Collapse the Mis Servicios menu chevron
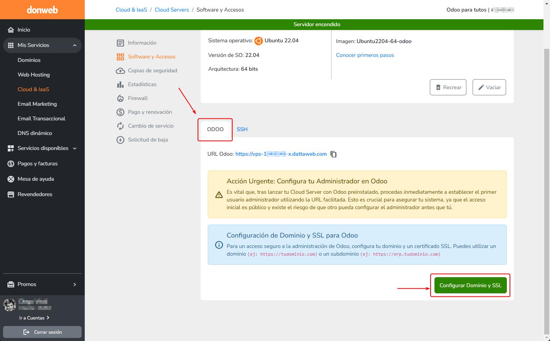 [75, 45]
